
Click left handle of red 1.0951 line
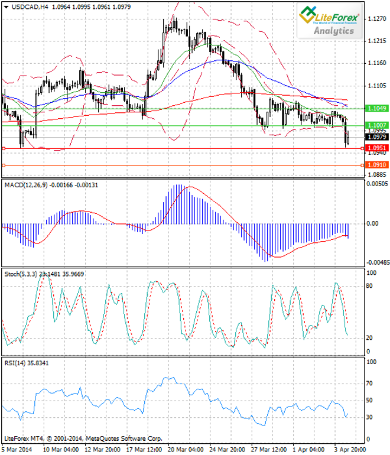(4, 148)
